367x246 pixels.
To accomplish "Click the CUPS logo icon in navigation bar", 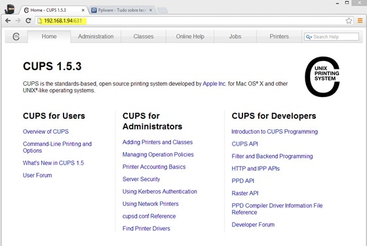I will (16, 37).
